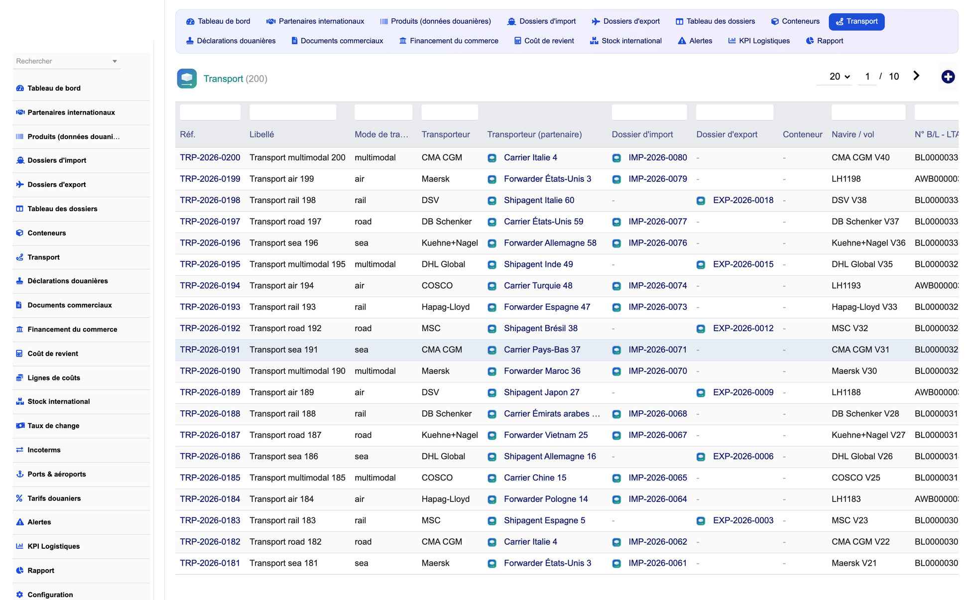Click the icon beside EXP-2026-0018

click(701, 201)
